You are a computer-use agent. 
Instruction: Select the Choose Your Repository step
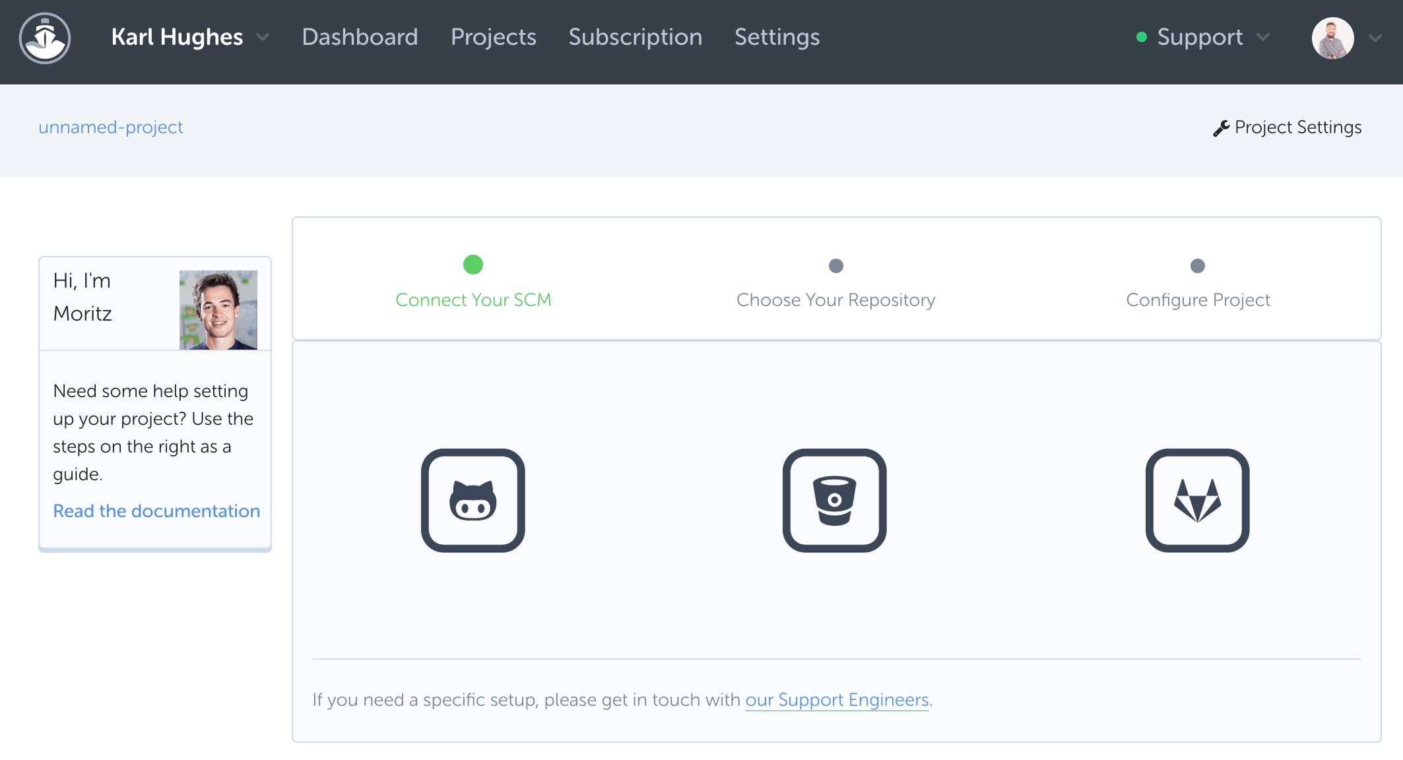(835, 300)
